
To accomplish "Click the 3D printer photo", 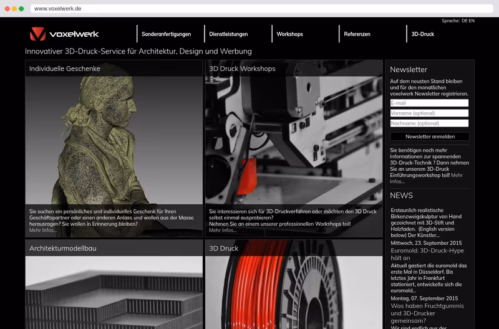I will (x=294, y=140).
